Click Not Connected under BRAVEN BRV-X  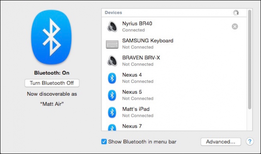click(138, 64)
